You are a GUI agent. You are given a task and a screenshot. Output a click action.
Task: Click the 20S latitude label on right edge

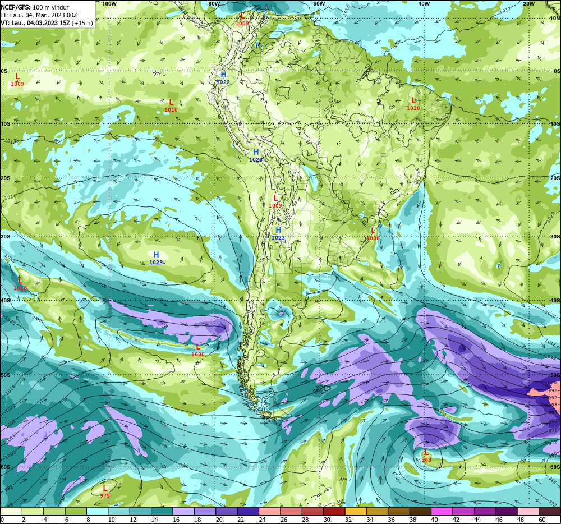(555, 178)
